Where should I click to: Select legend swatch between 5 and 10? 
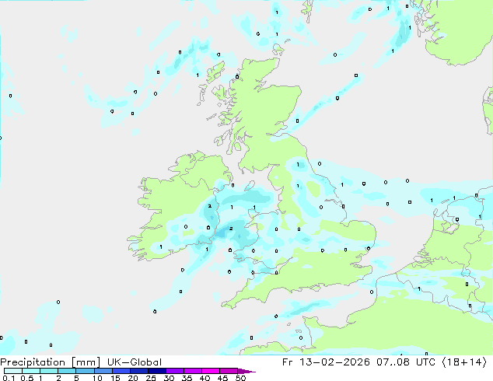point(85,371)
